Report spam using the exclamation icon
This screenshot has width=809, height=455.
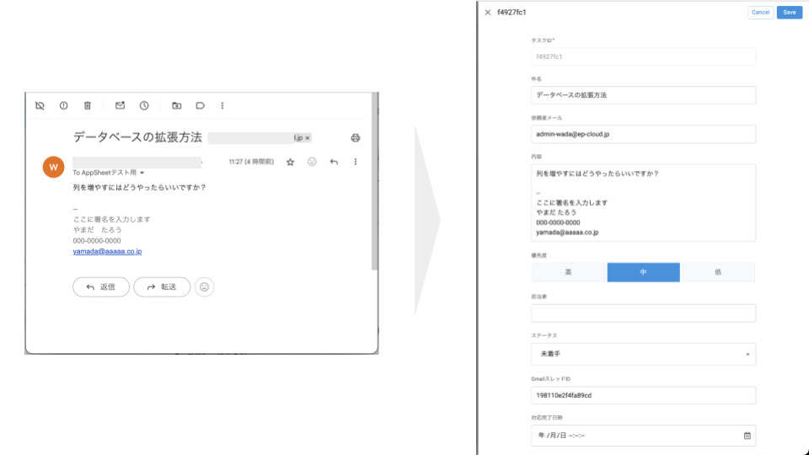(63, 106)
